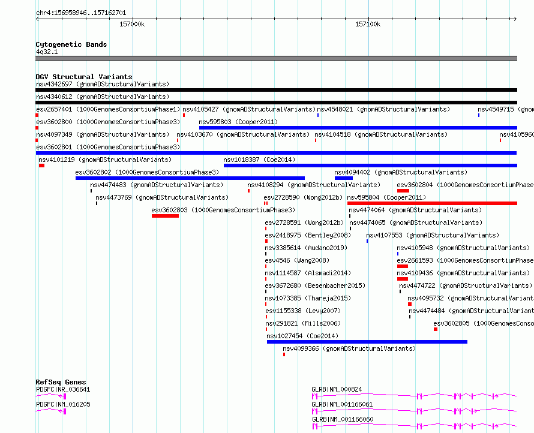Open the nsv4473769 variant label

click(x=162, y=197)
